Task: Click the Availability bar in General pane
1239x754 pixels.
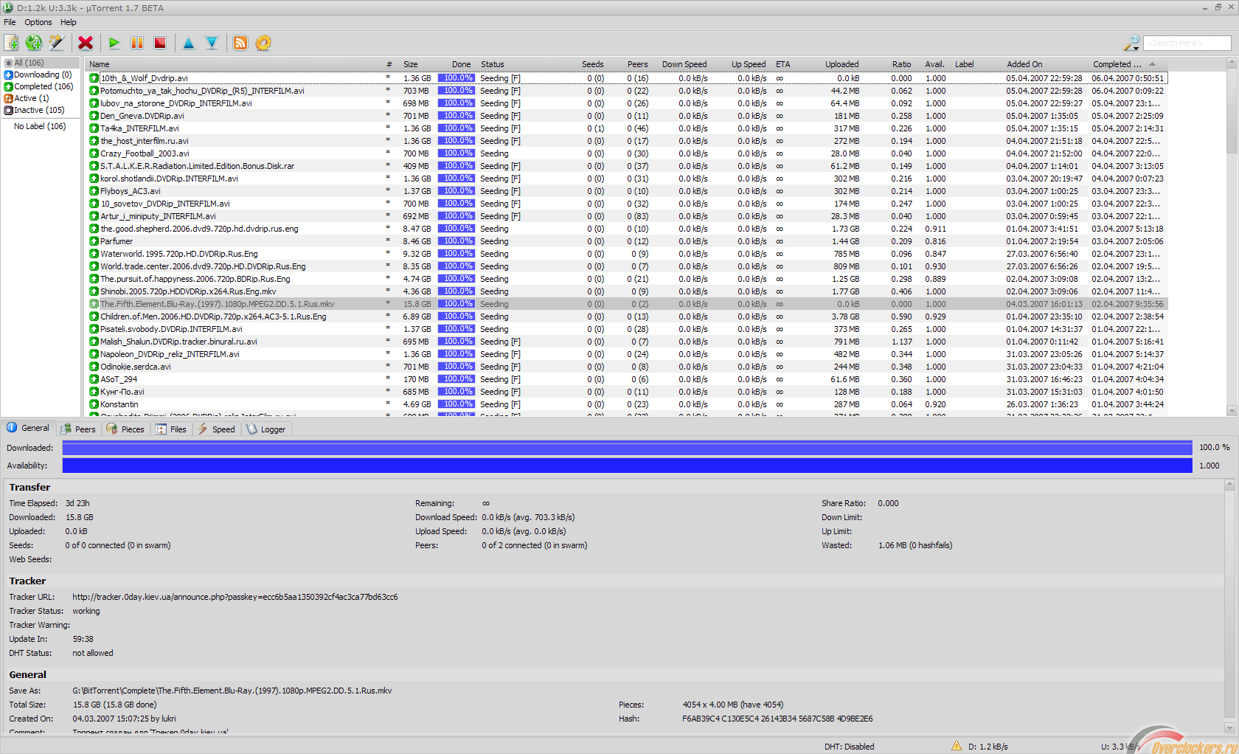Action: 627,466
